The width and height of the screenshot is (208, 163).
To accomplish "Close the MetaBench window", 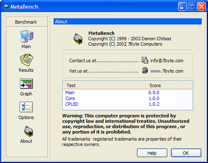I will click(201, 6).
